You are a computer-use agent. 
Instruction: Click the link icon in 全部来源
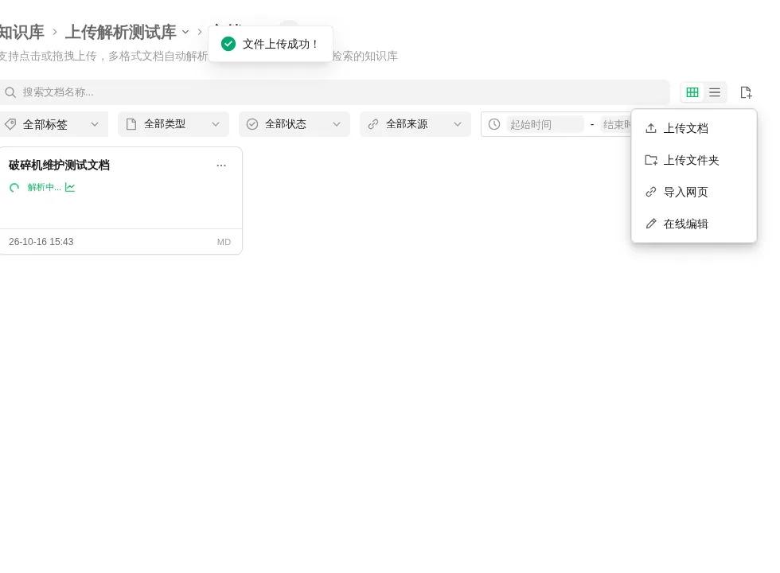373,124
